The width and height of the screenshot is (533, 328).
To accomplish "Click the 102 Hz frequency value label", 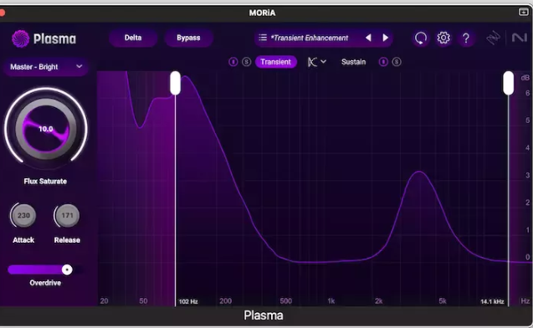I will click(188, 301).
